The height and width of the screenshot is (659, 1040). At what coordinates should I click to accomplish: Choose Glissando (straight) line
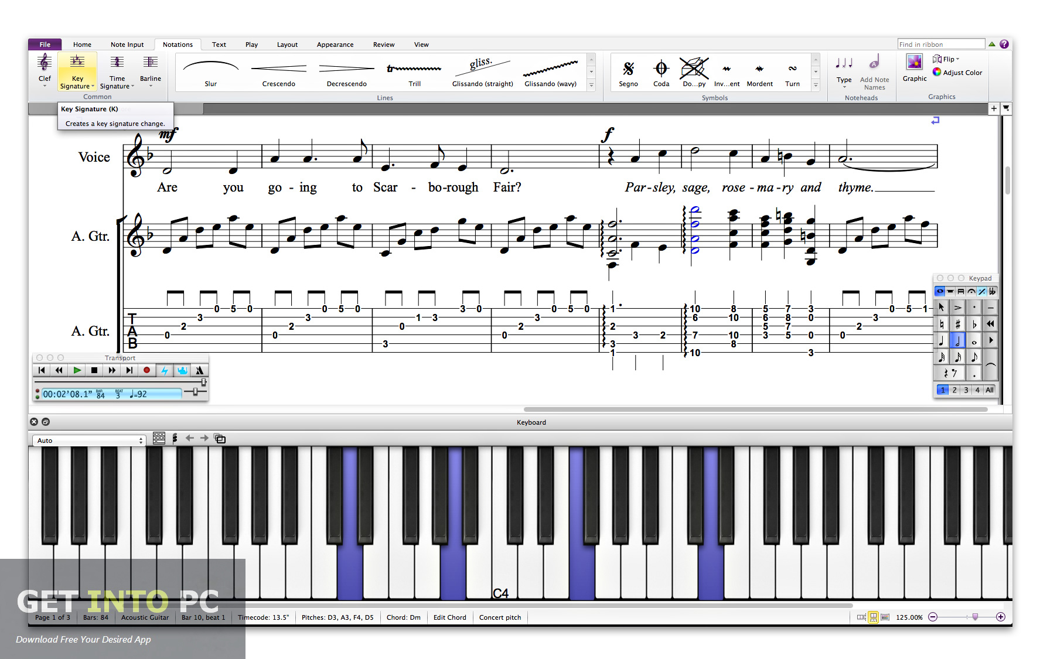pyautogui.click(x=483, y=73)
